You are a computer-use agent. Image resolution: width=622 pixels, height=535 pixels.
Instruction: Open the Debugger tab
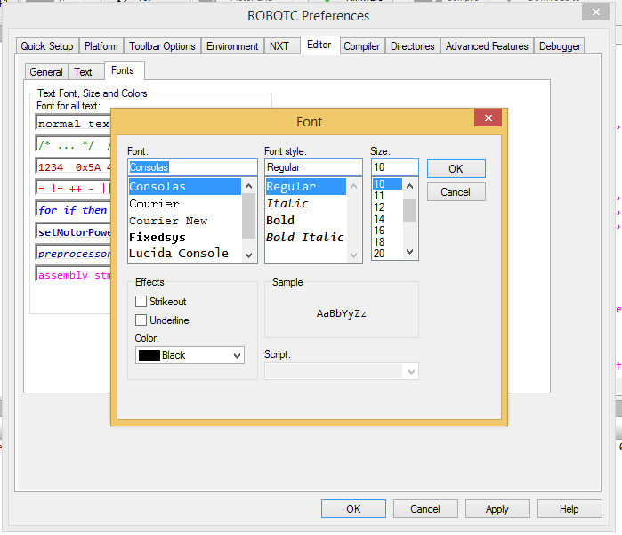(x=560, y=46)
